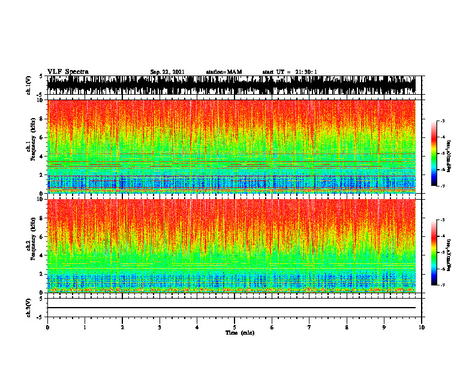475x367 pixels.
Task: Click tick label 4 on the Time axis
Action: (197, 327)
